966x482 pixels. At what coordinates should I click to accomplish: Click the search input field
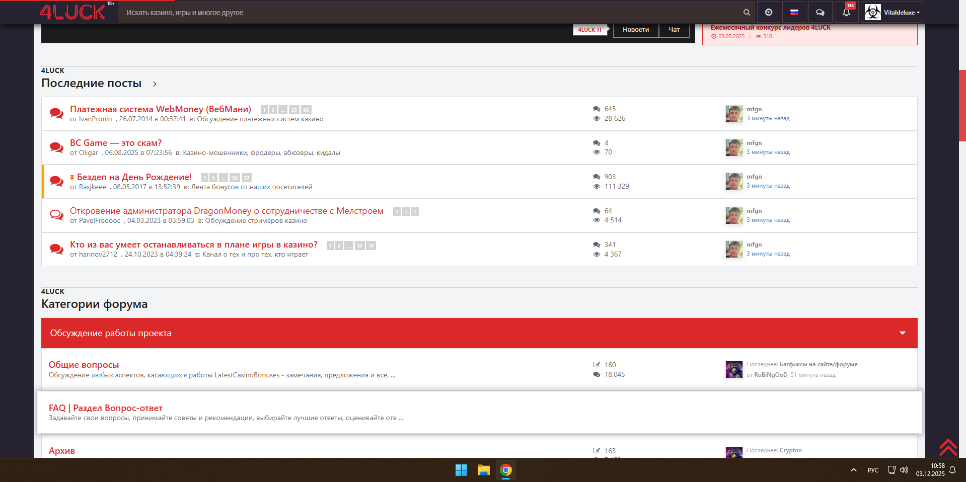point(428,13)
